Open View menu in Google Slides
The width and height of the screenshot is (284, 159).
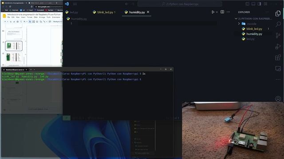click(x=18, y=17)
